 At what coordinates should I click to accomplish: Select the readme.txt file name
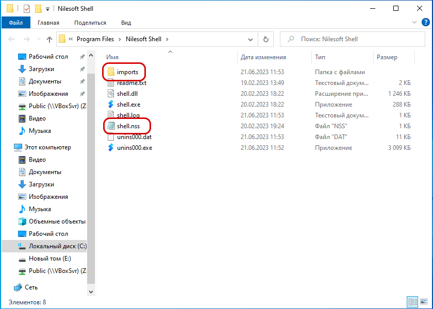tap(131, 83)
